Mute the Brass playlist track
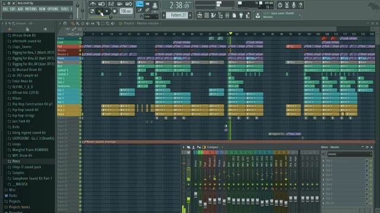 [80, 38]
